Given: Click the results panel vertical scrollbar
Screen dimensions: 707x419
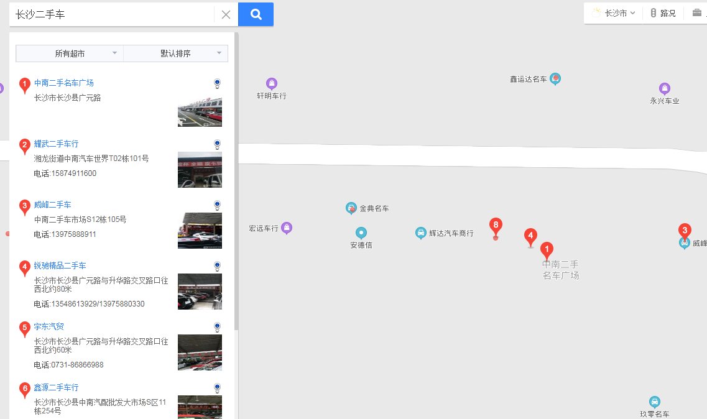Looking at the screenshot, I should [x=236, y=180].
